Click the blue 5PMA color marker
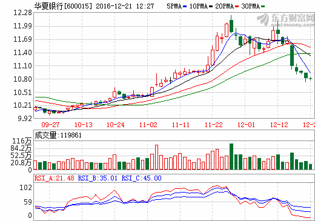Screen dimensions: 315x221 click(x=185, y=7)
